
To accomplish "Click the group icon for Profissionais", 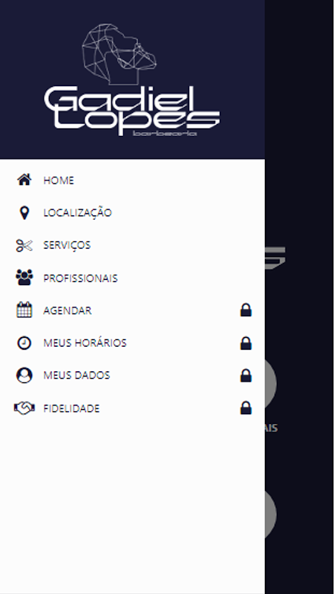I will click(x=24, y=278).
